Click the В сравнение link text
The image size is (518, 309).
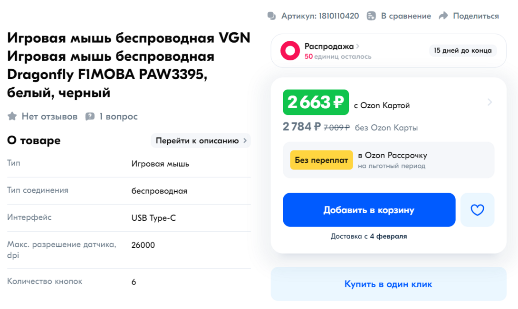406,16
